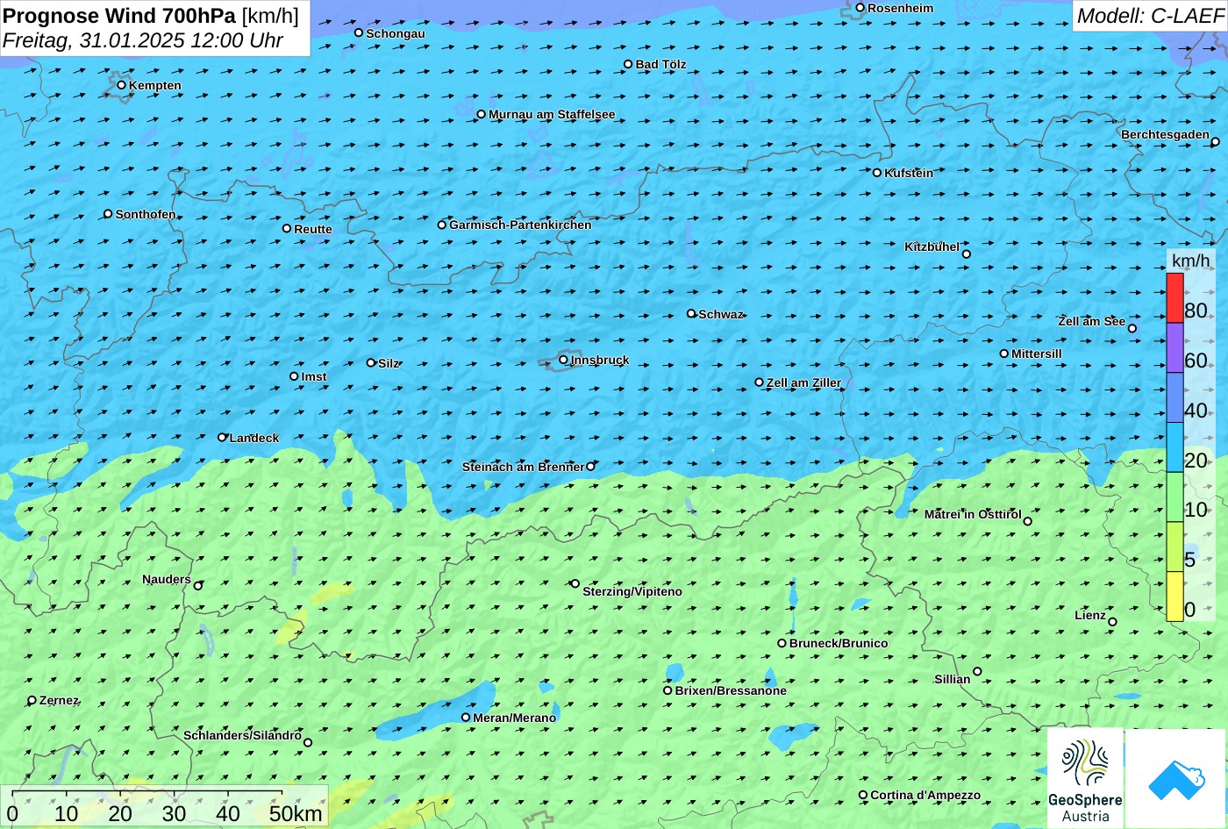The width and height of the screenshot is (1228, 829).
Task: Click the Innsbruck city marker
Action: point(563,360)
